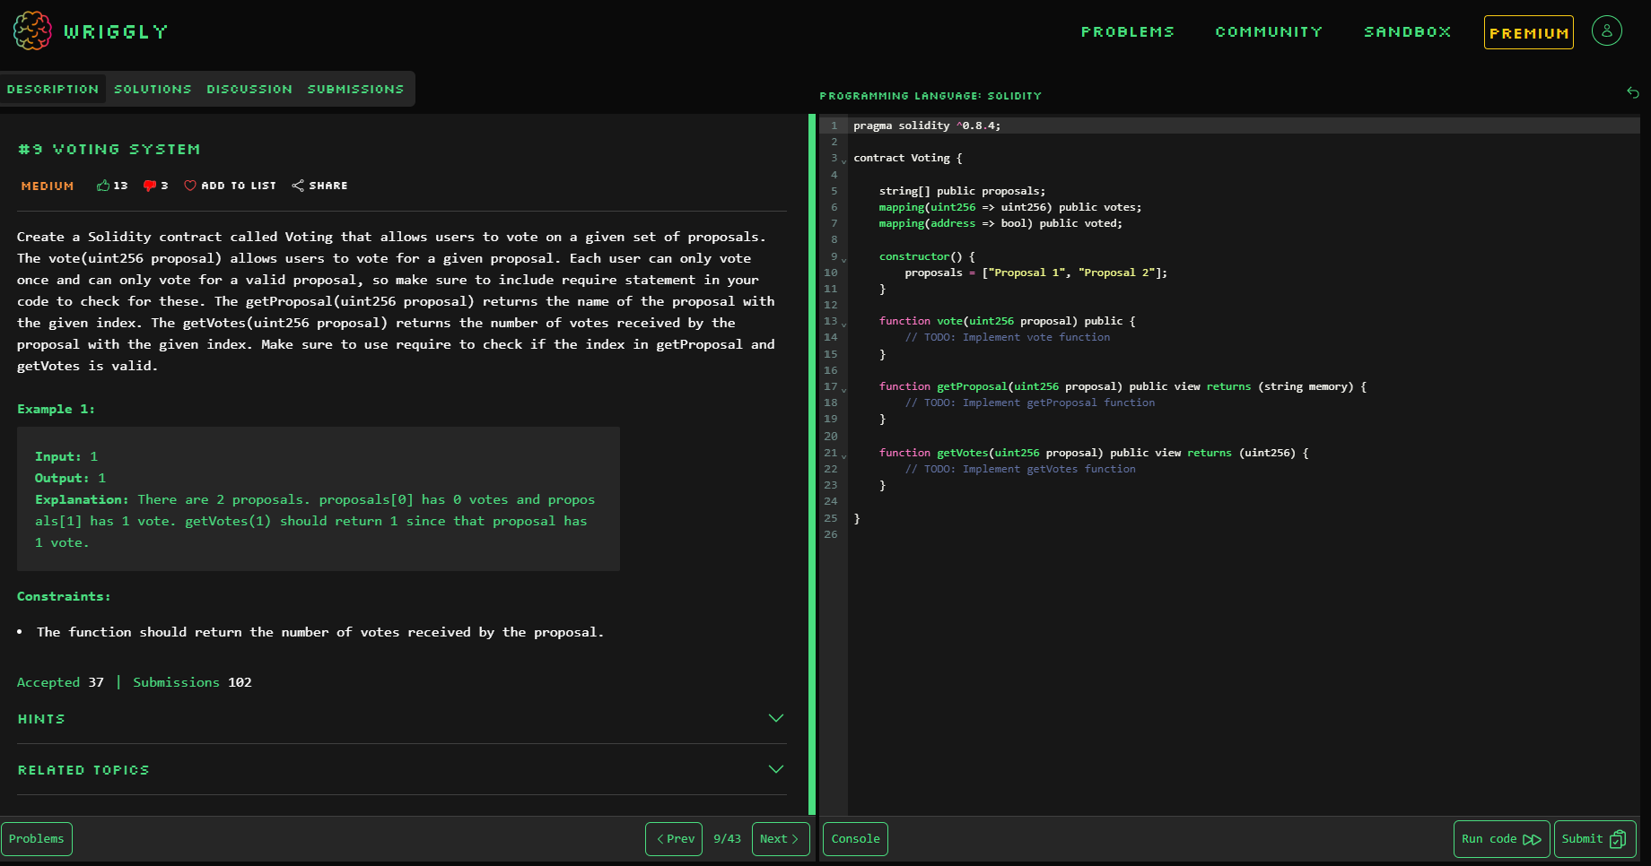Click the reset code undo icon
Image resolution: width=1651 pixels, height=866 pixels.
1633,92
